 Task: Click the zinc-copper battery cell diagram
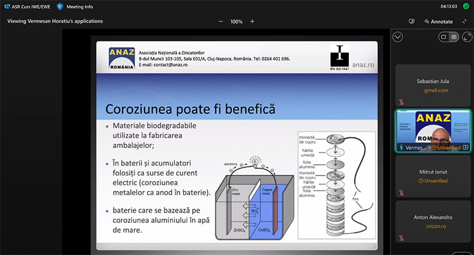(x=255, y=199)
